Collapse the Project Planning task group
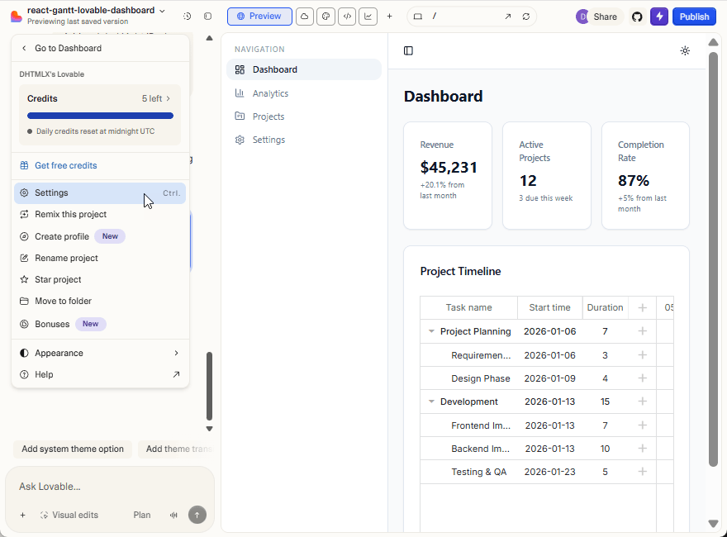This screenshot has height=537, width=727. (431, 331)
